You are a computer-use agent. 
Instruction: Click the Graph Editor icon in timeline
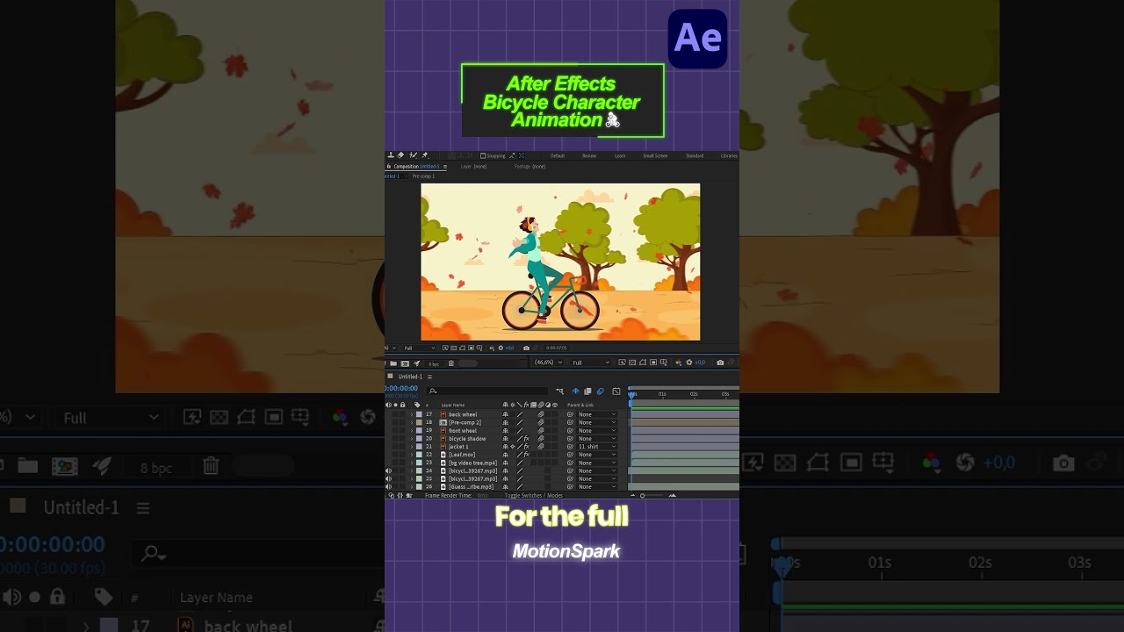point(616,391)
